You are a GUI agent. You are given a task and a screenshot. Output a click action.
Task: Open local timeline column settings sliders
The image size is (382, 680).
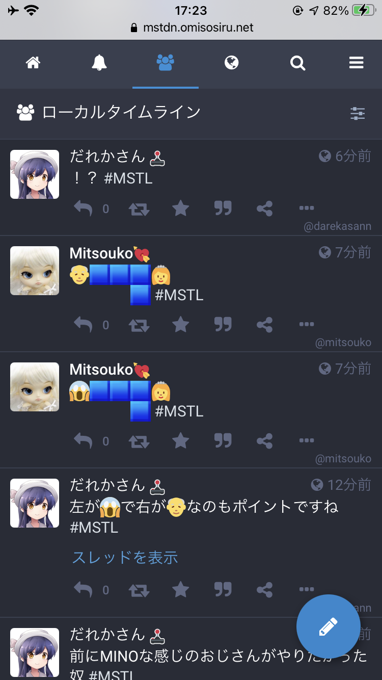click(x=358, y=113)
